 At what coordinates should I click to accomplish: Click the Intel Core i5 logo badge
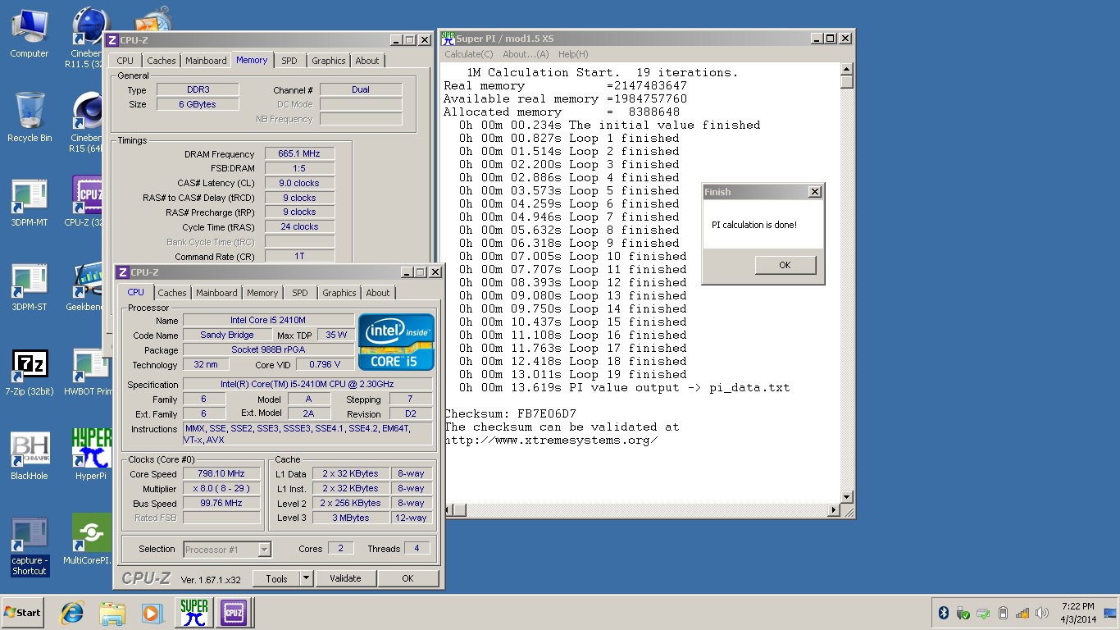[397, 342]
